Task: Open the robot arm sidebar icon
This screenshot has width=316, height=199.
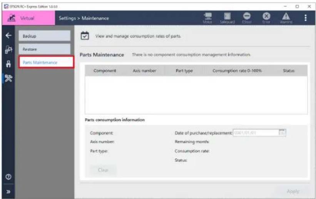Action: pos(8,50)
